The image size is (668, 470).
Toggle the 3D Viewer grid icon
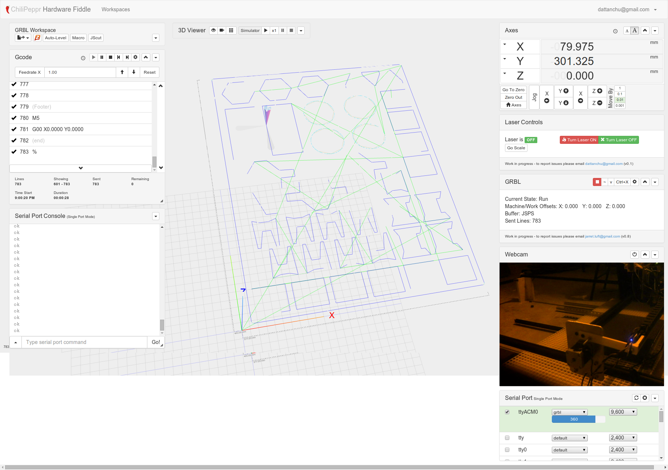(x=231, y=31)
